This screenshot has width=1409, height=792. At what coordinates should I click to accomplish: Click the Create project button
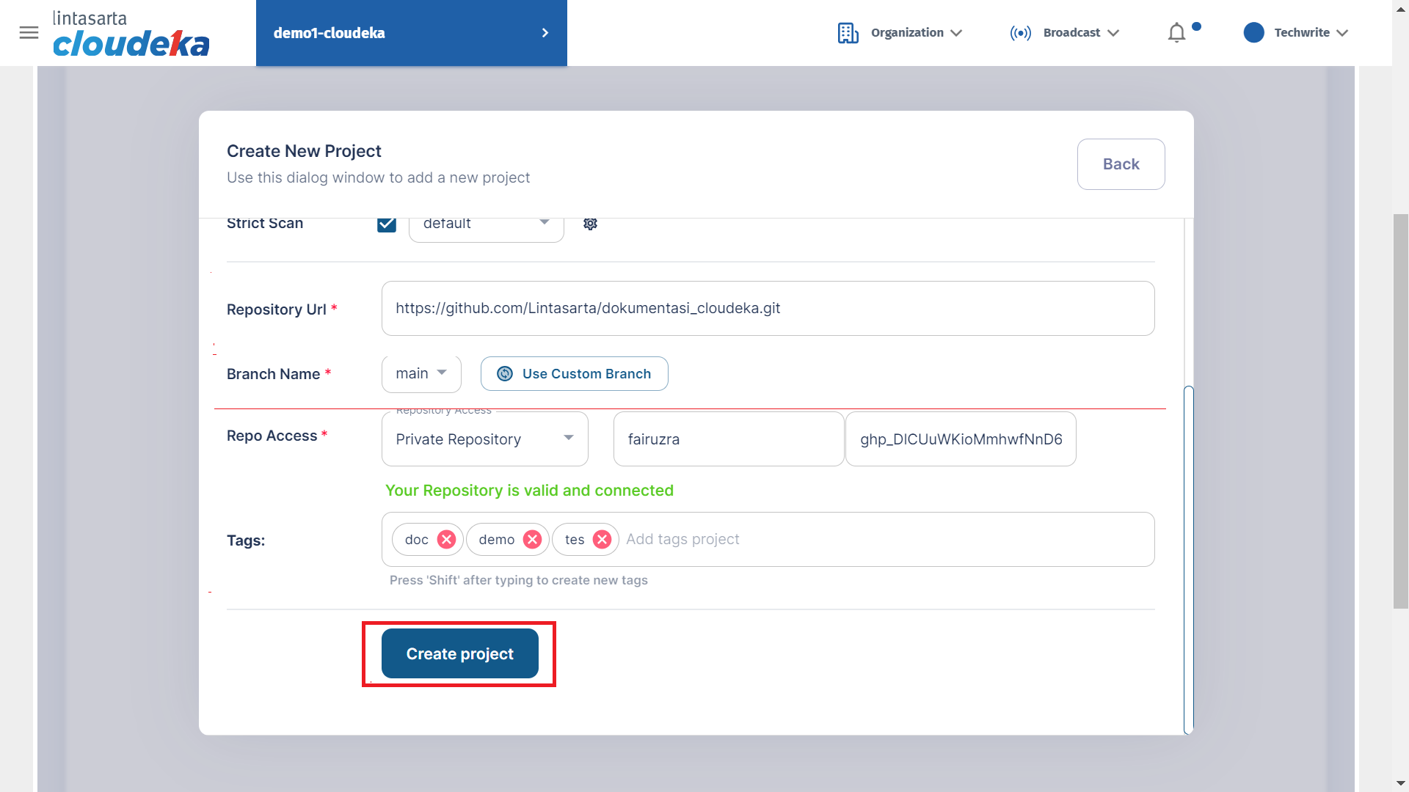pos(459,653)
